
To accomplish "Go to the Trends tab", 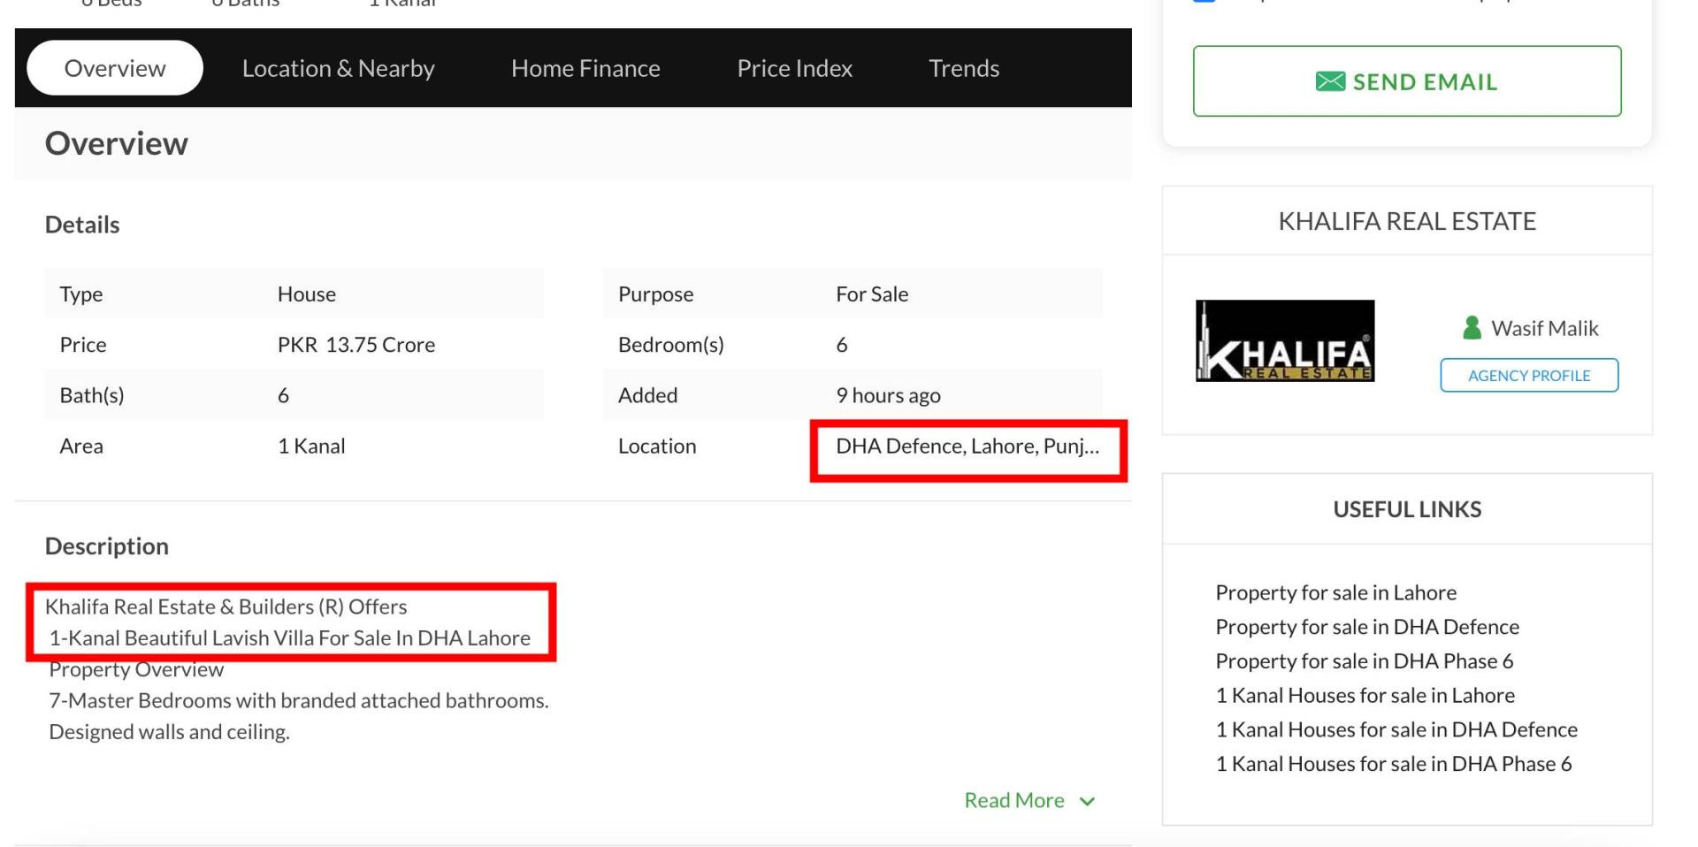I will [964, 68].
